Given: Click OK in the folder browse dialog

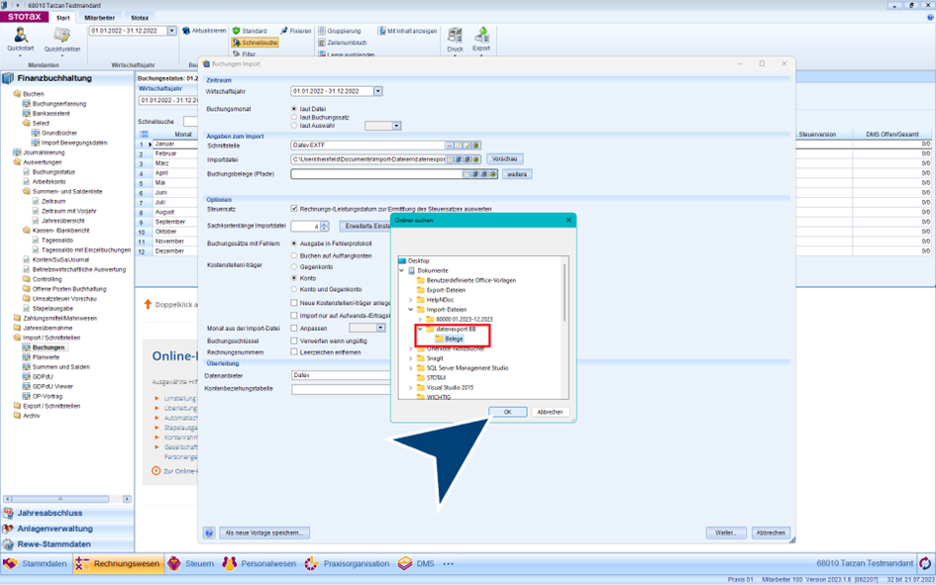Looking at the screenshot, I should pyautogui.click(x=507, y=412).
